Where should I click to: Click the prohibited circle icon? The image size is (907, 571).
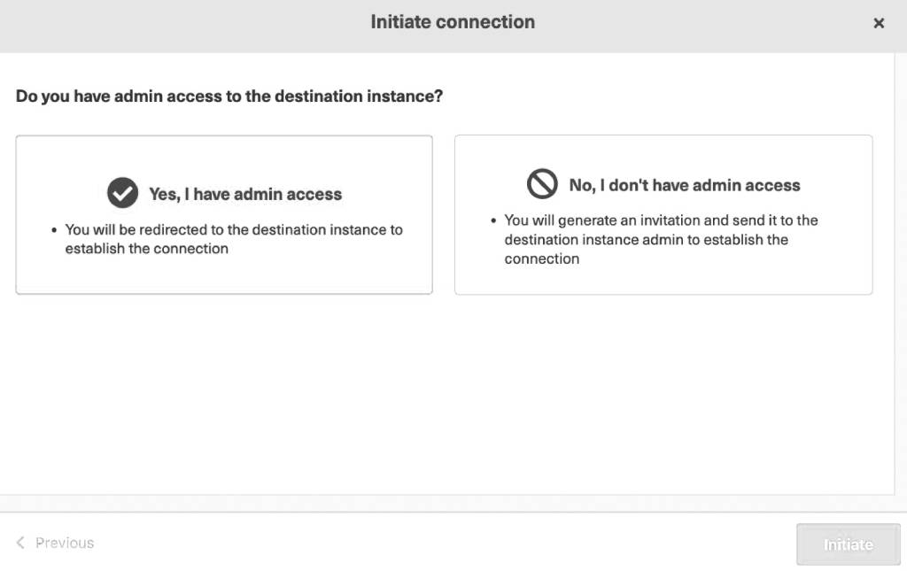click(x=542, y=184)
